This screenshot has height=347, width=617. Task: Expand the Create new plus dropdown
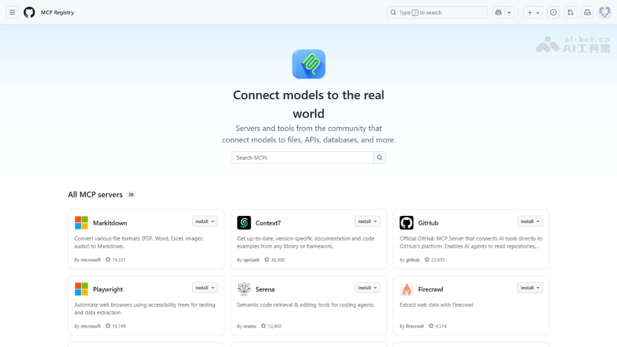pyautogui.click(x=533, y=12)
